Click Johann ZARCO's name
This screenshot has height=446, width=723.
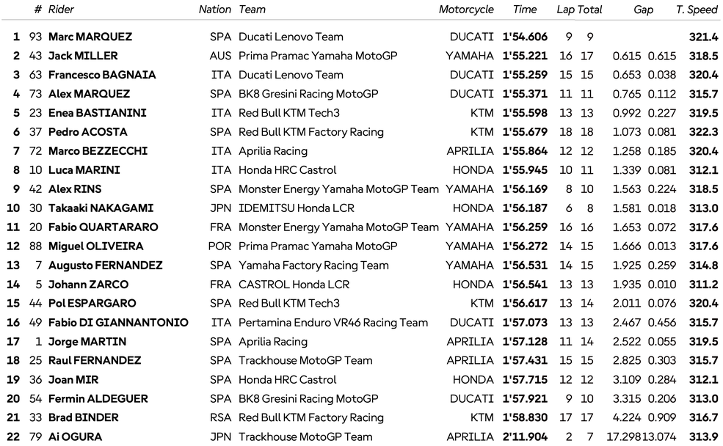[88, 285]
